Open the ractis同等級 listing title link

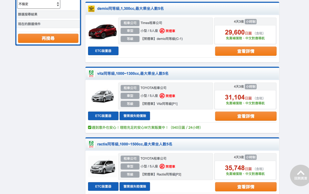tap(135, 144)
